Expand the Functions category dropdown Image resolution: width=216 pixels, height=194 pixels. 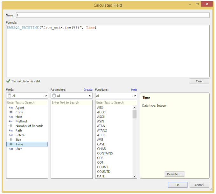(x=116, y=96)
